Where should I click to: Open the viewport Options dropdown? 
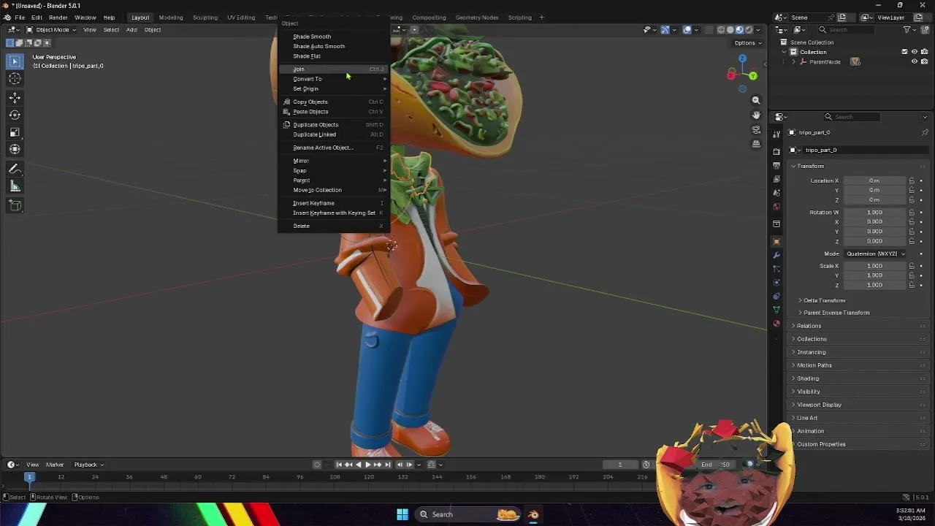point(747,42)
